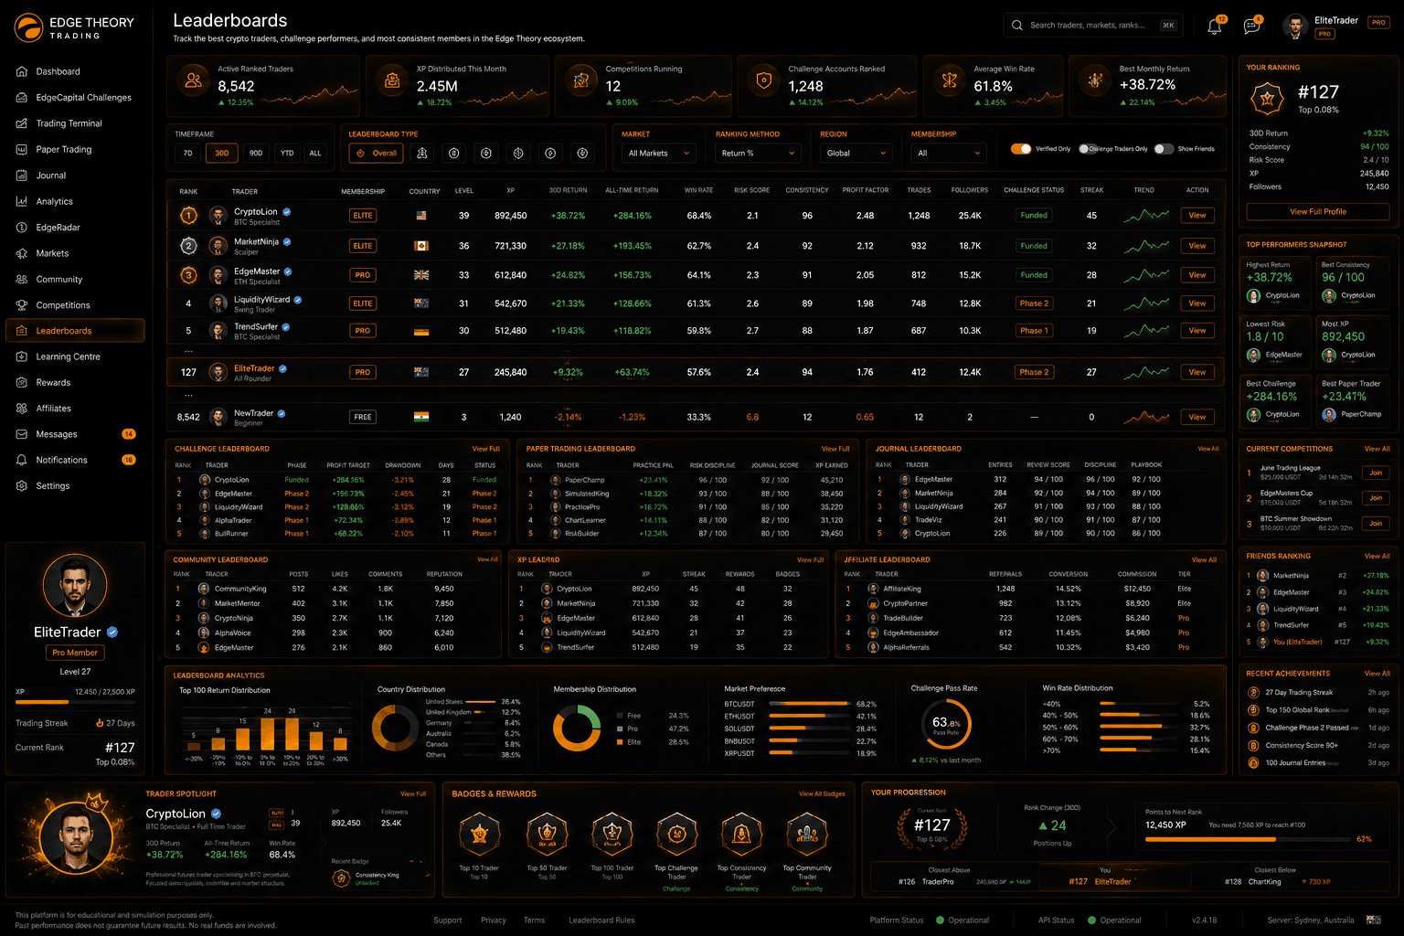
Task: Enable the Show Friends switch
Action: pos(1164,149)
